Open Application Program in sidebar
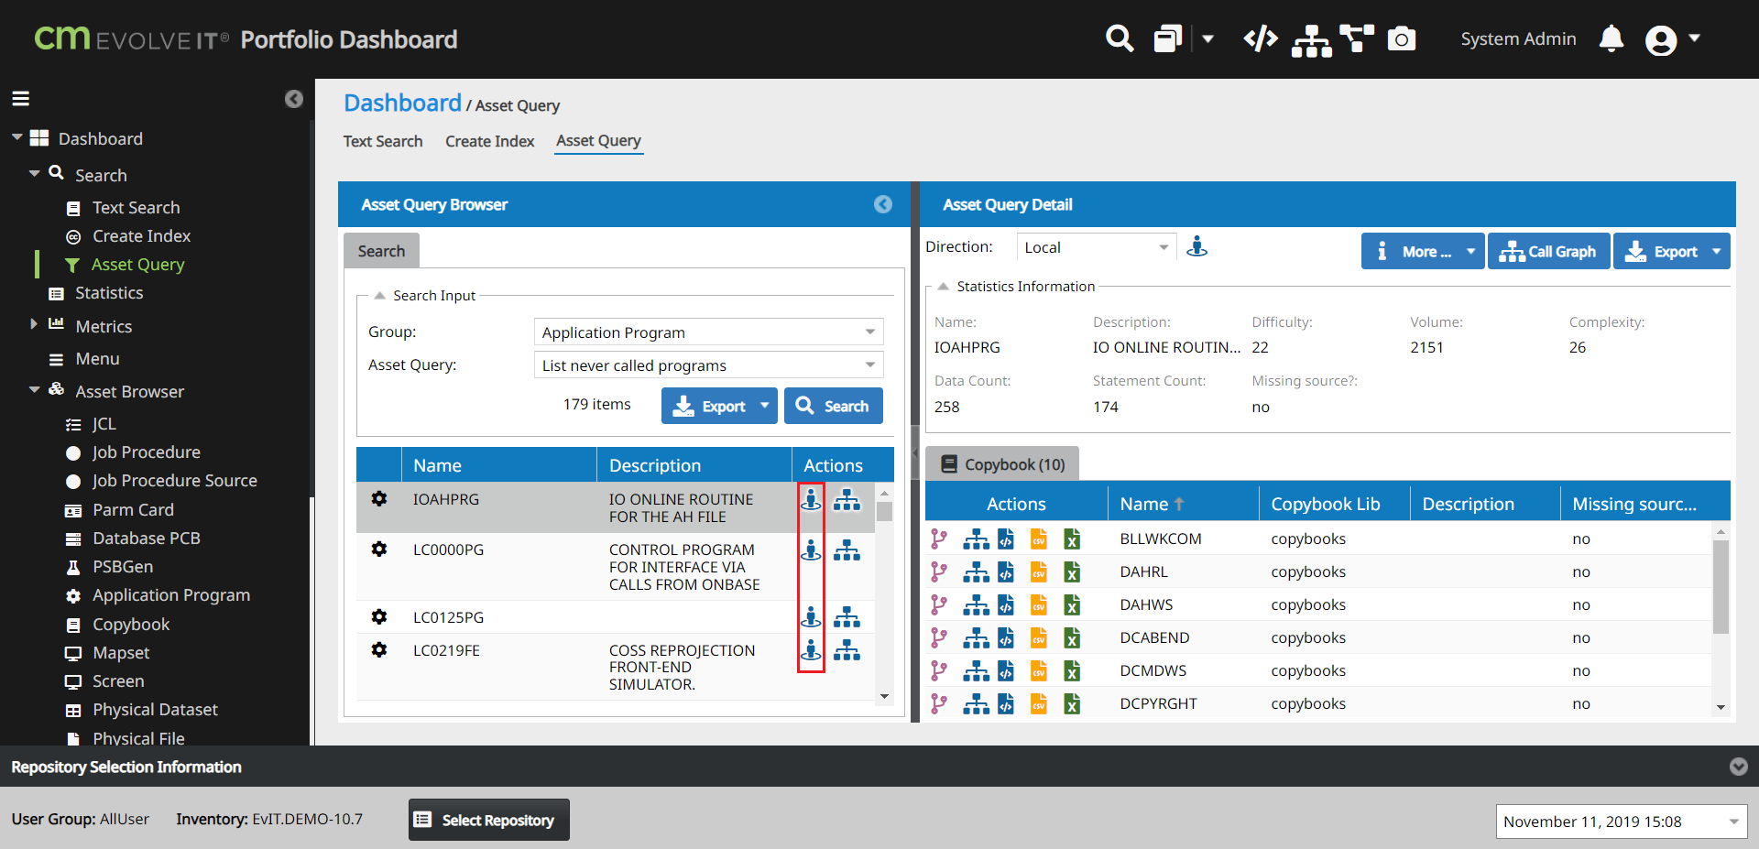Viewport: 1759px width, 849px height. click(x=171, y=595)
